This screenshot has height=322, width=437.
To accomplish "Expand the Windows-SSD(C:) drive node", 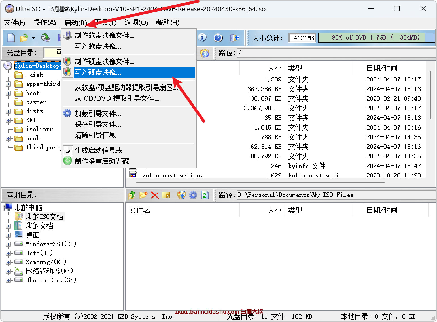I will 8,244.
